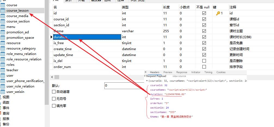Image resolution: width=274 pixels, height=127 pixels.
Task: Toggle not null checkbox for id field
Action: 204,13
